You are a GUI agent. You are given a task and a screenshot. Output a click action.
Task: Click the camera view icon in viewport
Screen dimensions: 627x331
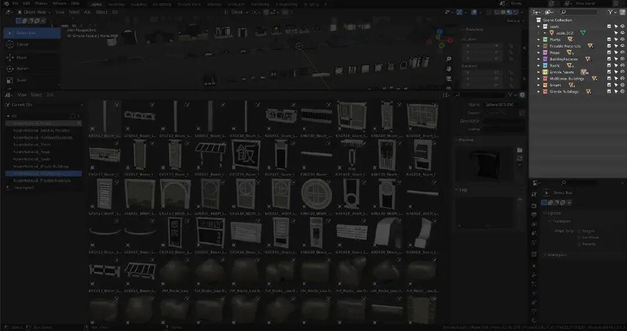449,79
